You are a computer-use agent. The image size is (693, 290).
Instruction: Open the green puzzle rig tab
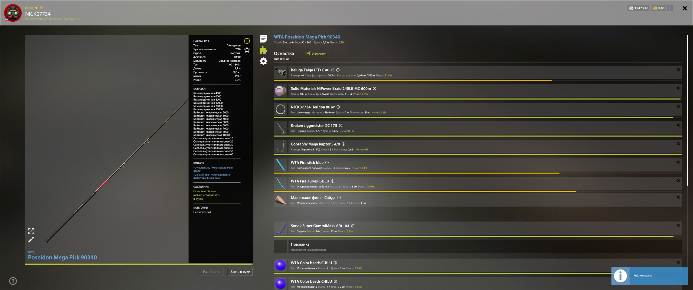(263, 50)
